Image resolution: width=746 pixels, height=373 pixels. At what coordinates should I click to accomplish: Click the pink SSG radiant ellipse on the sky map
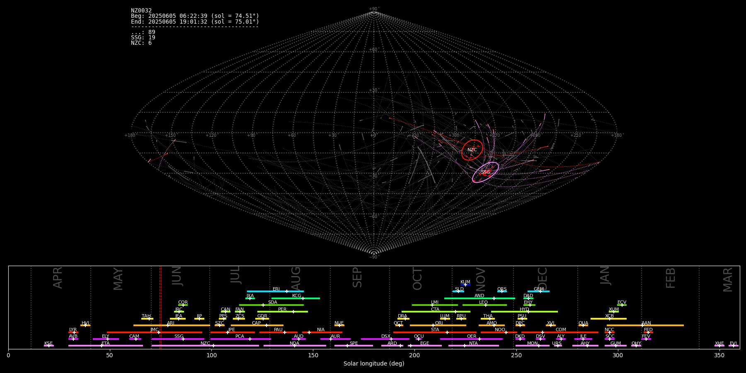point(485,172)
